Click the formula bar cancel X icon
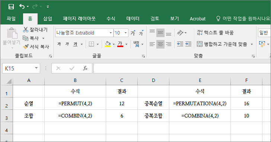This screenshot has width=271, height=142. tap(58, 68)
